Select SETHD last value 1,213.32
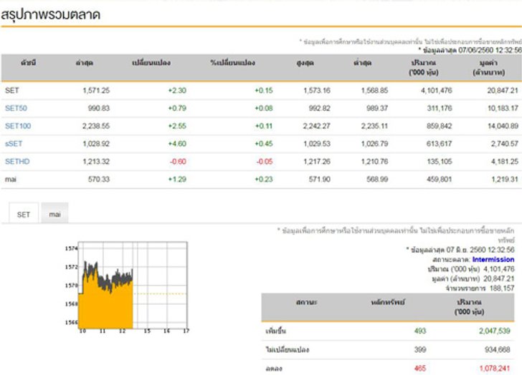Image resolution: width=522 pixels, height=375 pixels. tap(96, 162)
